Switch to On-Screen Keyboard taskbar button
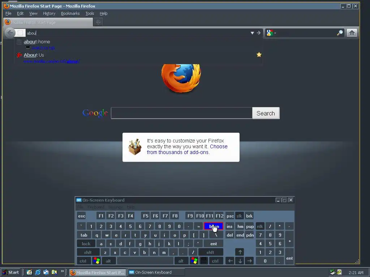 point(156,272)
